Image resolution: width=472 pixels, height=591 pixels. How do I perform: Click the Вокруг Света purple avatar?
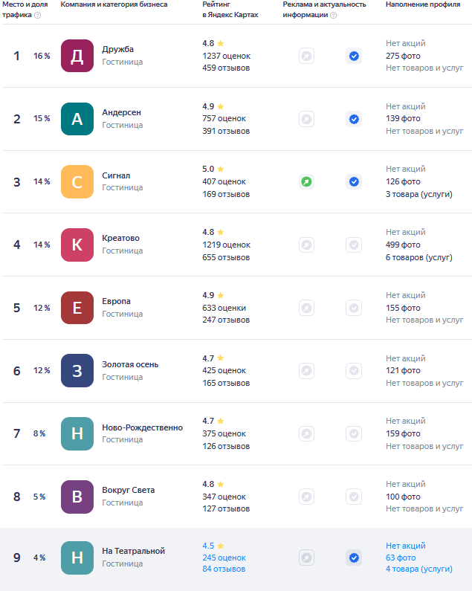click(77, 497)
